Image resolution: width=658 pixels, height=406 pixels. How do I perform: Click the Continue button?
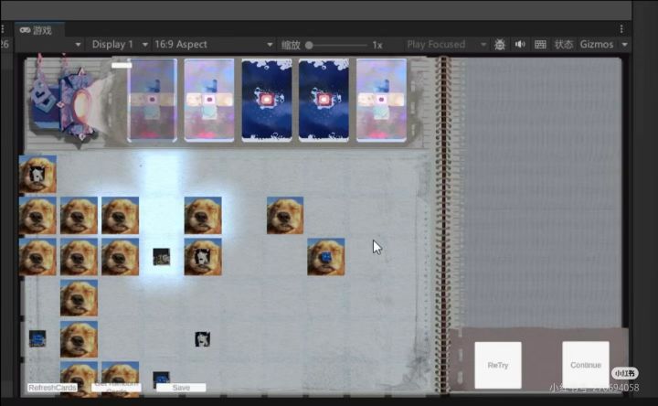586,365
